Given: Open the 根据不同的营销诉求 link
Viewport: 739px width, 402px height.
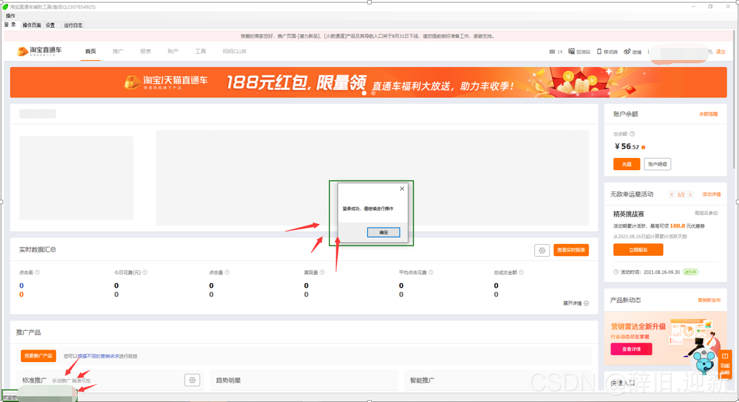Looking at the screenshot, I should tap(99, 356).
